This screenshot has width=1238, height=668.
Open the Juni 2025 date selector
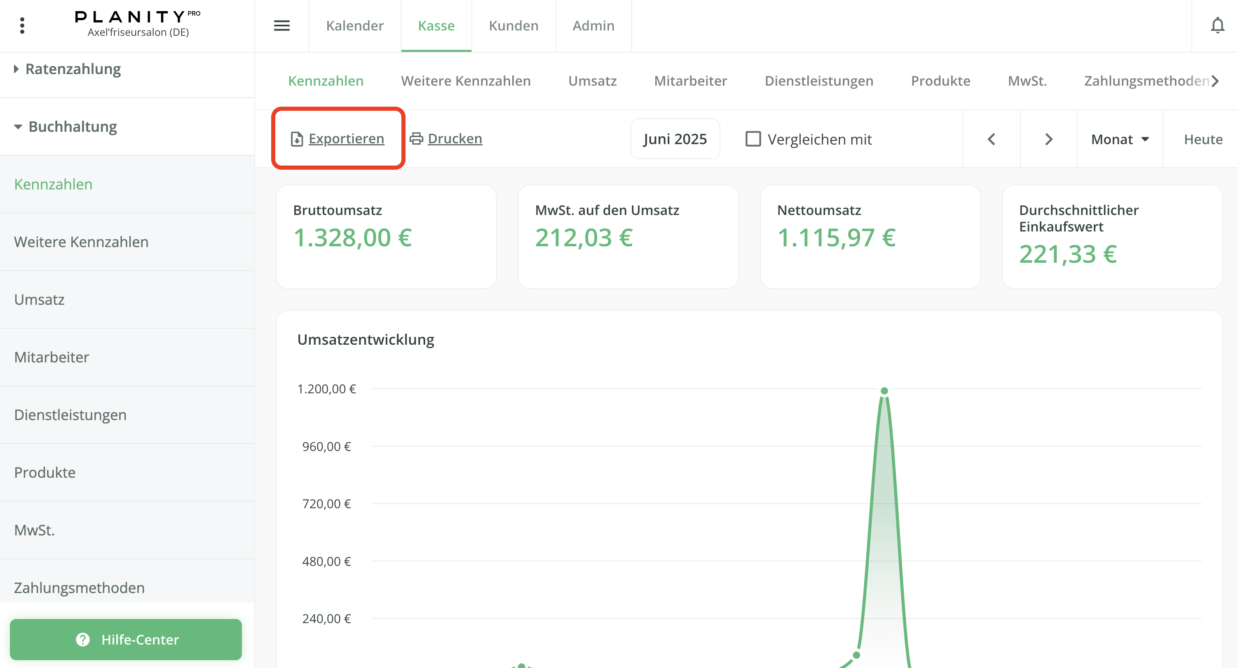675,138
